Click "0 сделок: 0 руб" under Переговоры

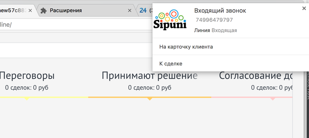coord(27,88)
